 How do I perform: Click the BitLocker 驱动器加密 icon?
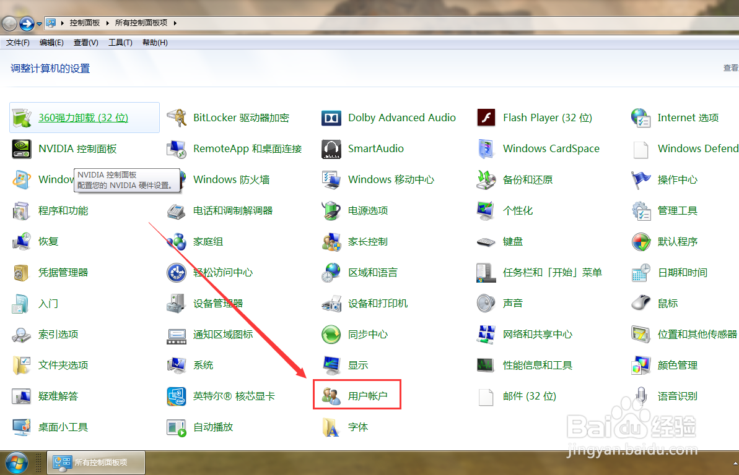tap(177, 118)
